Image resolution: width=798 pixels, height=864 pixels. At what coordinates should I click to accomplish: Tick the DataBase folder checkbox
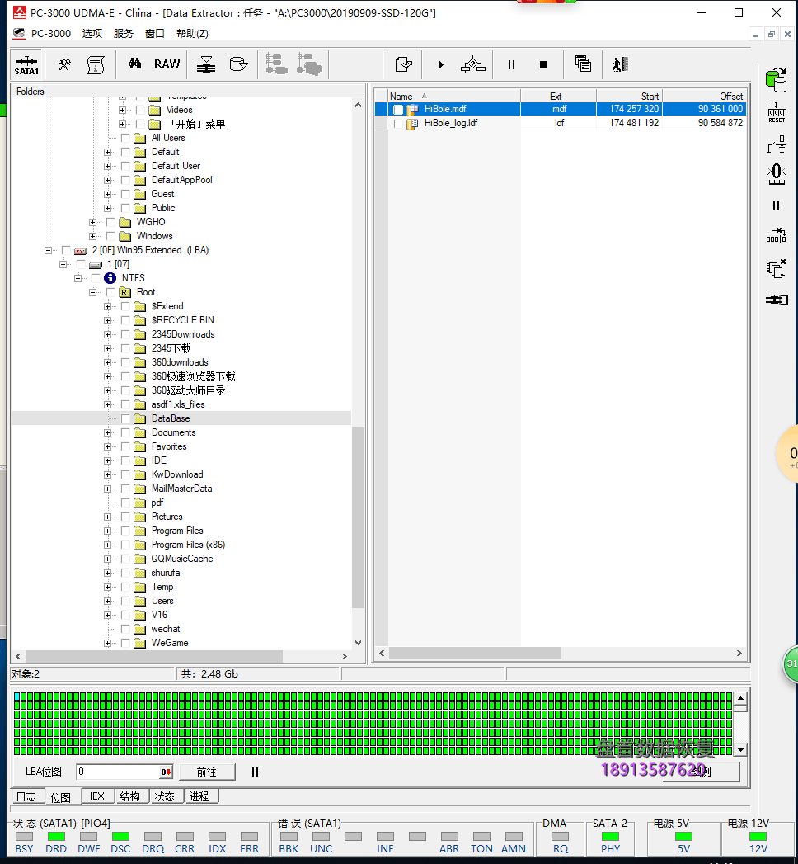coord(125,418)
